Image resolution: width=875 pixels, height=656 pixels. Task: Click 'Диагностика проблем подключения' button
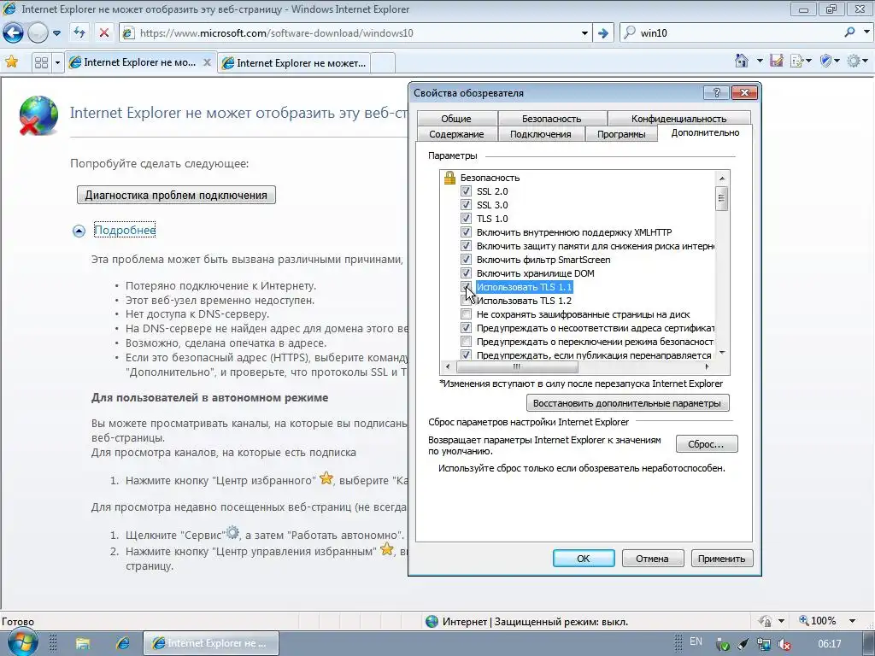[176, 195]
